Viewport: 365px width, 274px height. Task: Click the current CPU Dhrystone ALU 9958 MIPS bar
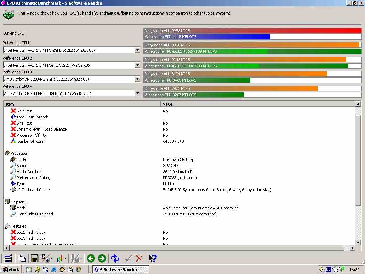(x=252, y=31)
